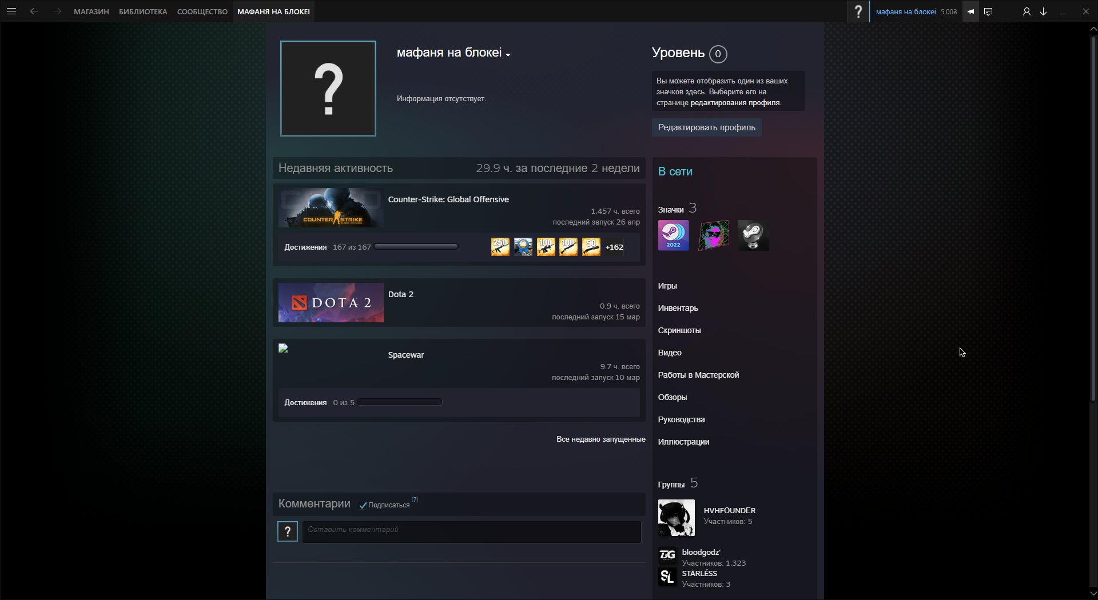Open the Игры section link
Screen dimensions: 1098x600
pyautogui.click(x=667, y=286)
